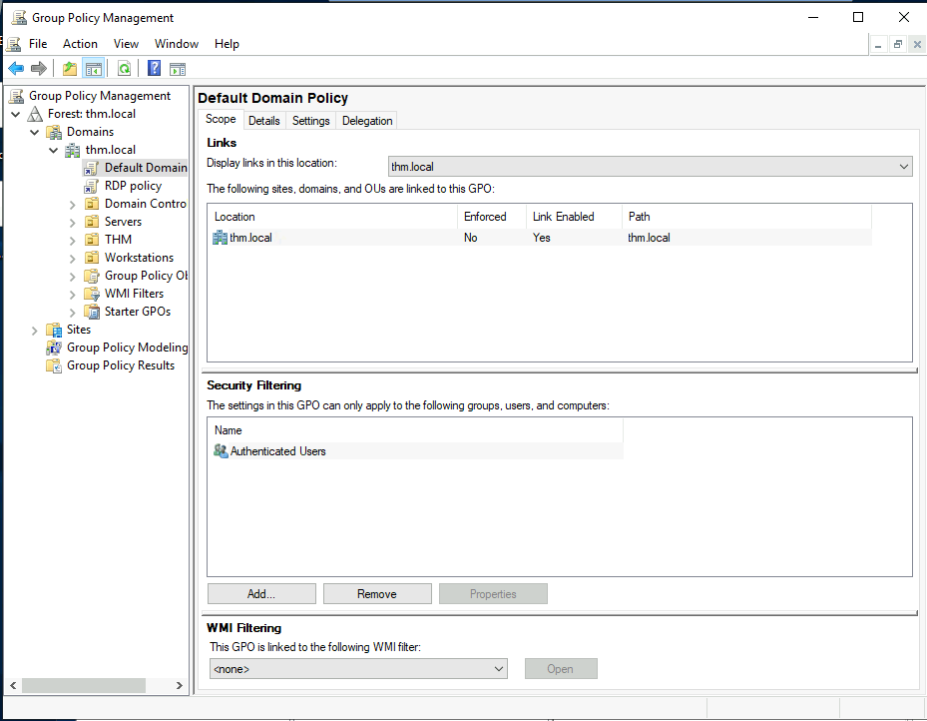Click the Forest: thm.local icon
The width and height of the screenshot is (927, 721).
[x=36, y=114]
